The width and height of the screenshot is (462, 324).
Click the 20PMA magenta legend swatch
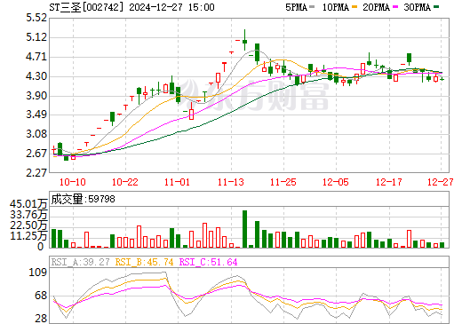395,6
